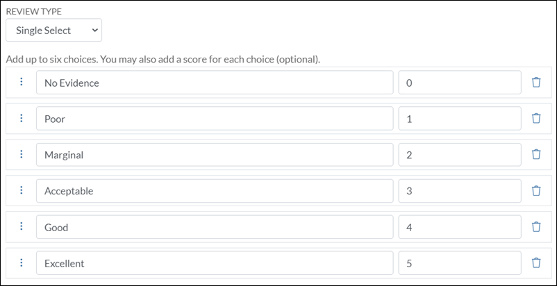This screenshot has width=557, height=286.
Task: Click the drag handle beside Marginal
Action: coord(21,155)
